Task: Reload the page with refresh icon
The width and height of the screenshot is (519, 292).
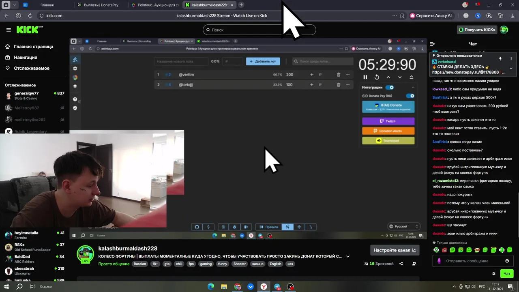Action: 30,15
